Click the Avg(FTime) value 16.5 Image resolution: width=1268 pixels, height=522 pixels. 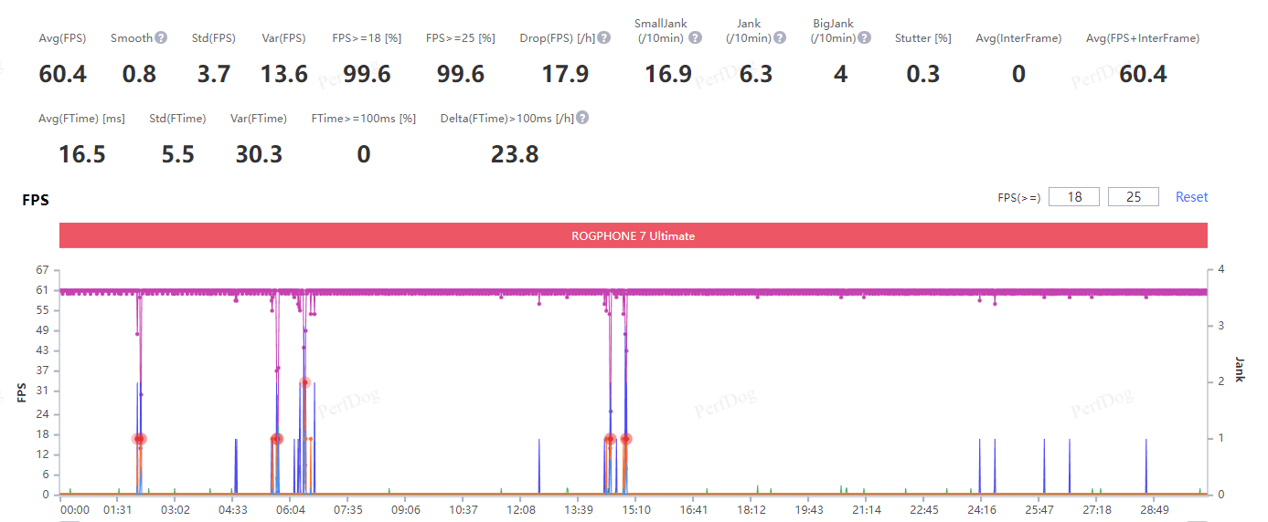pyautogui.click(x=82, y=154)
